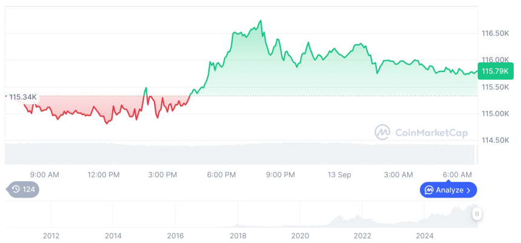The width and height of the screenshot is (521, 243).
Task: Click the 116.50K price axis label
Action: (x=495, y=33)
